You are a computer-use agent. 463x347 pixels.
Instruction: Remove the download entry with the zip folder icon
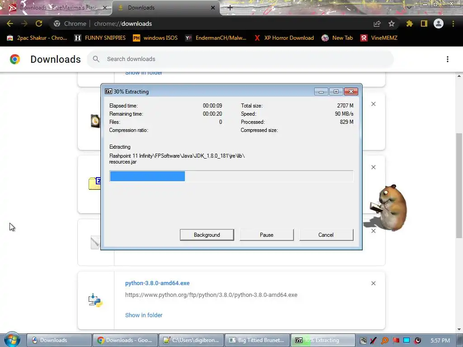click(373, 167)
